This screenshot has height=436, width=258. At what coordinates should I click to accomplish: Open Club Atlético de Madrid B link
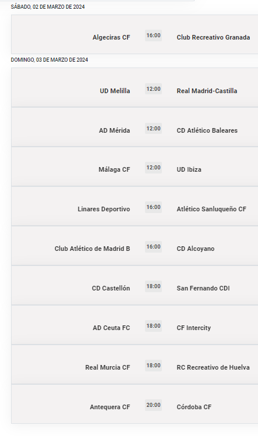pos(92,249)
